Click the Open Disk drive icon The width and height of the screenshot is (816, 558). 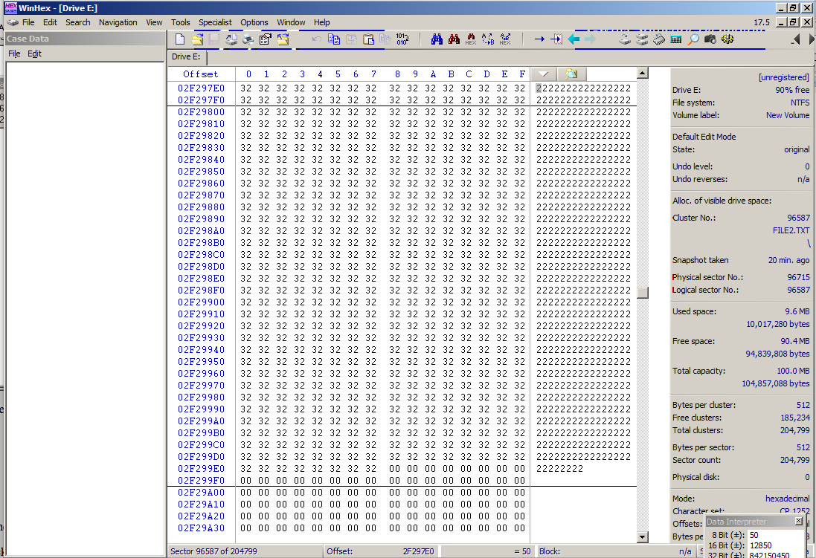[x=626, y=39]
